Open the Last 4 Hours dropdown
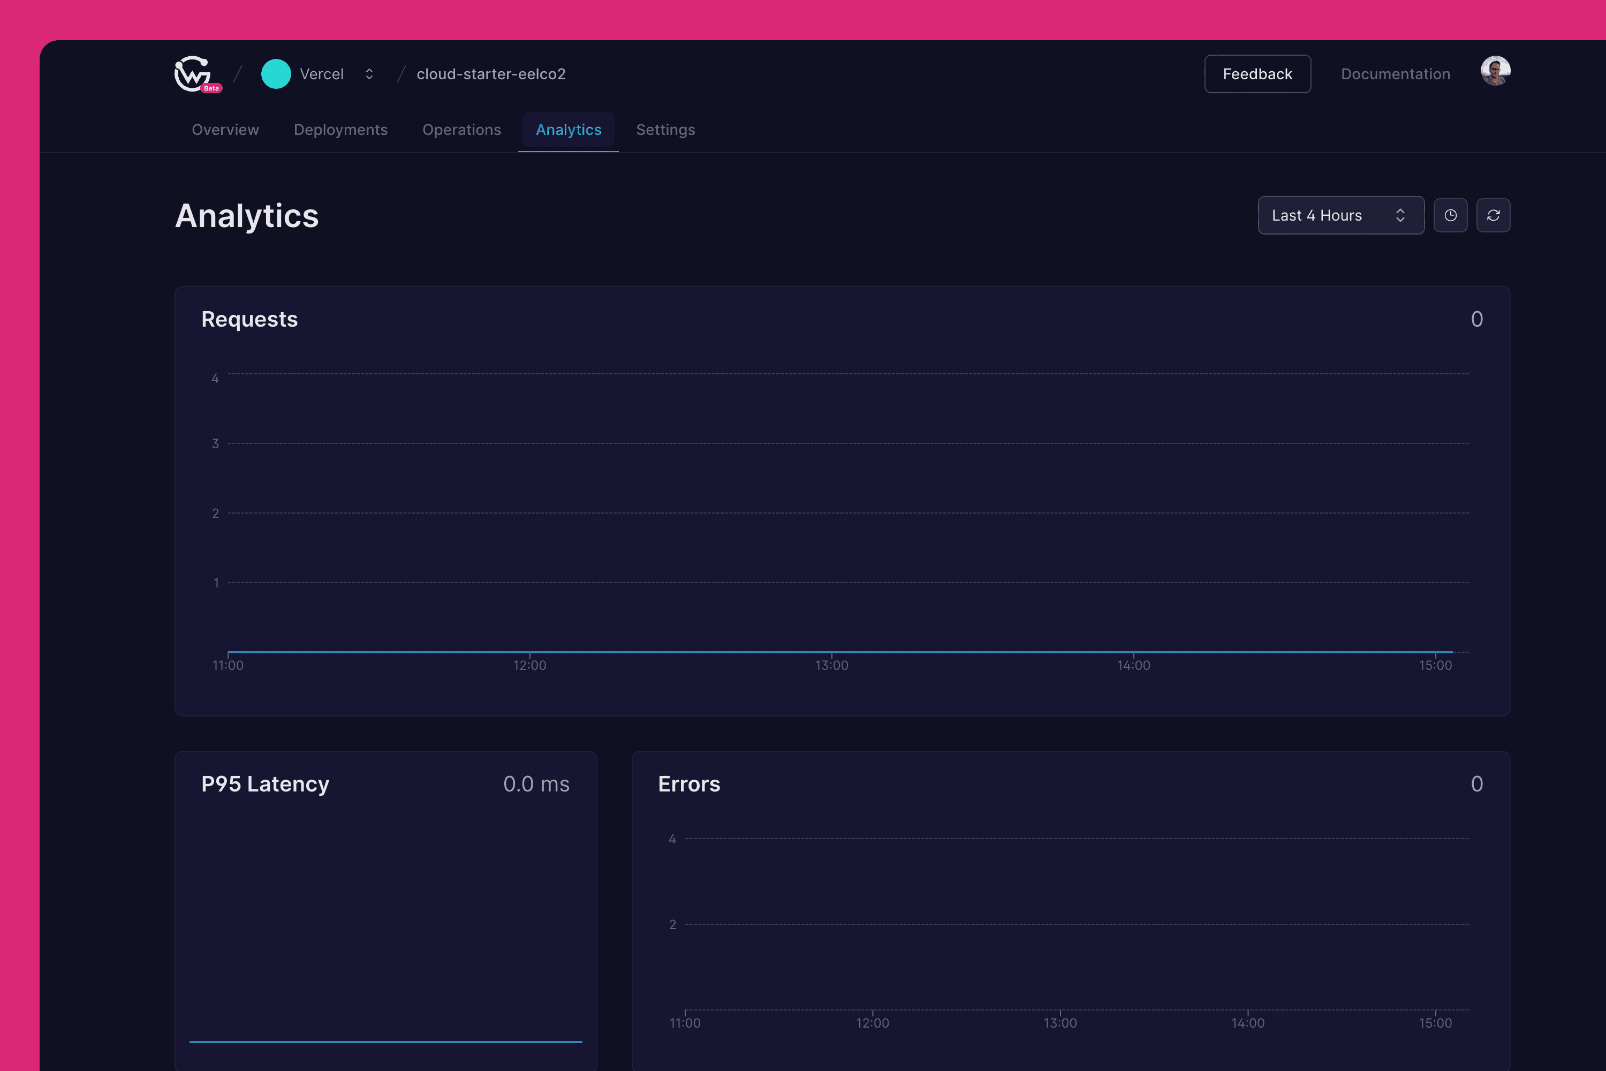 coord(1340,216)
